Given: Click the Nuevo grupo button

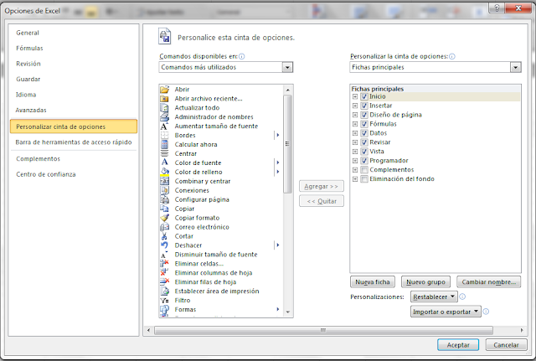Looking at the screenshot, I should (425, 282).
